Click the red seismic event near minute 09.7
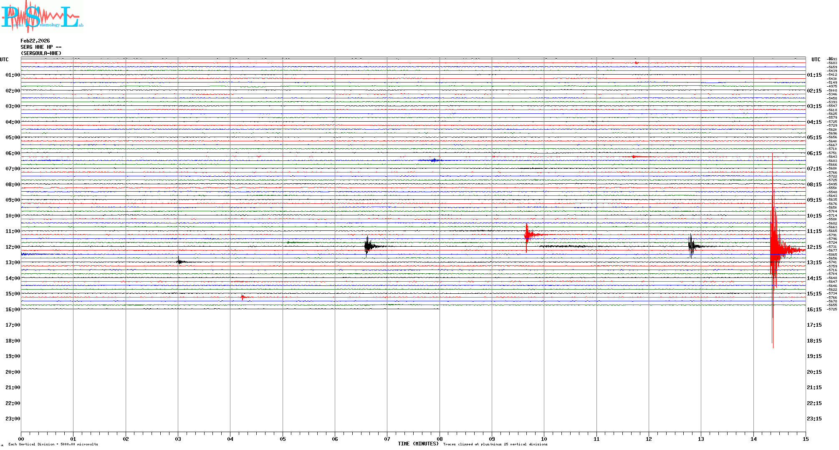This screenshot has width=839, height=450. pyautogui.click(x=528, y=235)
